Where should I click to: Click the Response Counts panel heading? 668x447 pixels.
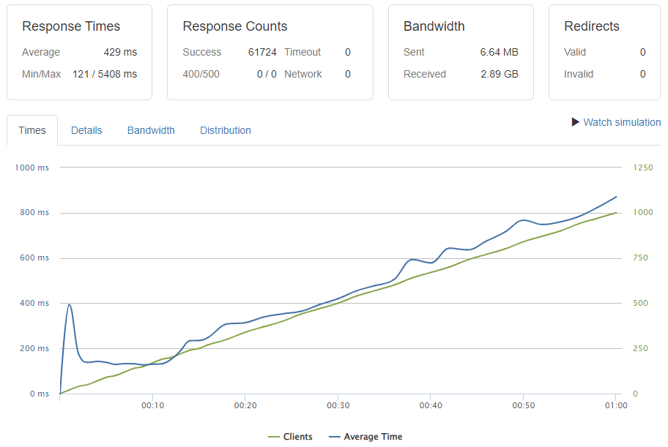(x=235, y=26)
